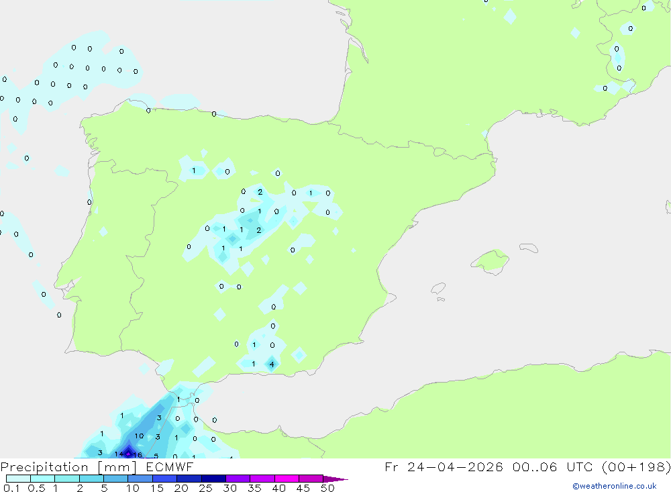Click the forecast date 24-04-2026 label
This screenshot has height=492, width=671.
point(455,466)
